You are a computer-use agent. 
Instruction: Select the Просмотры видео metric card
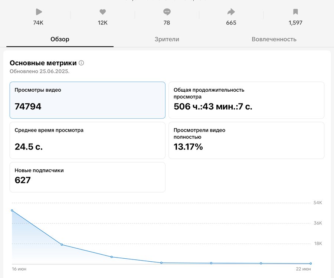pyautogui.click(x=87, y=100)
